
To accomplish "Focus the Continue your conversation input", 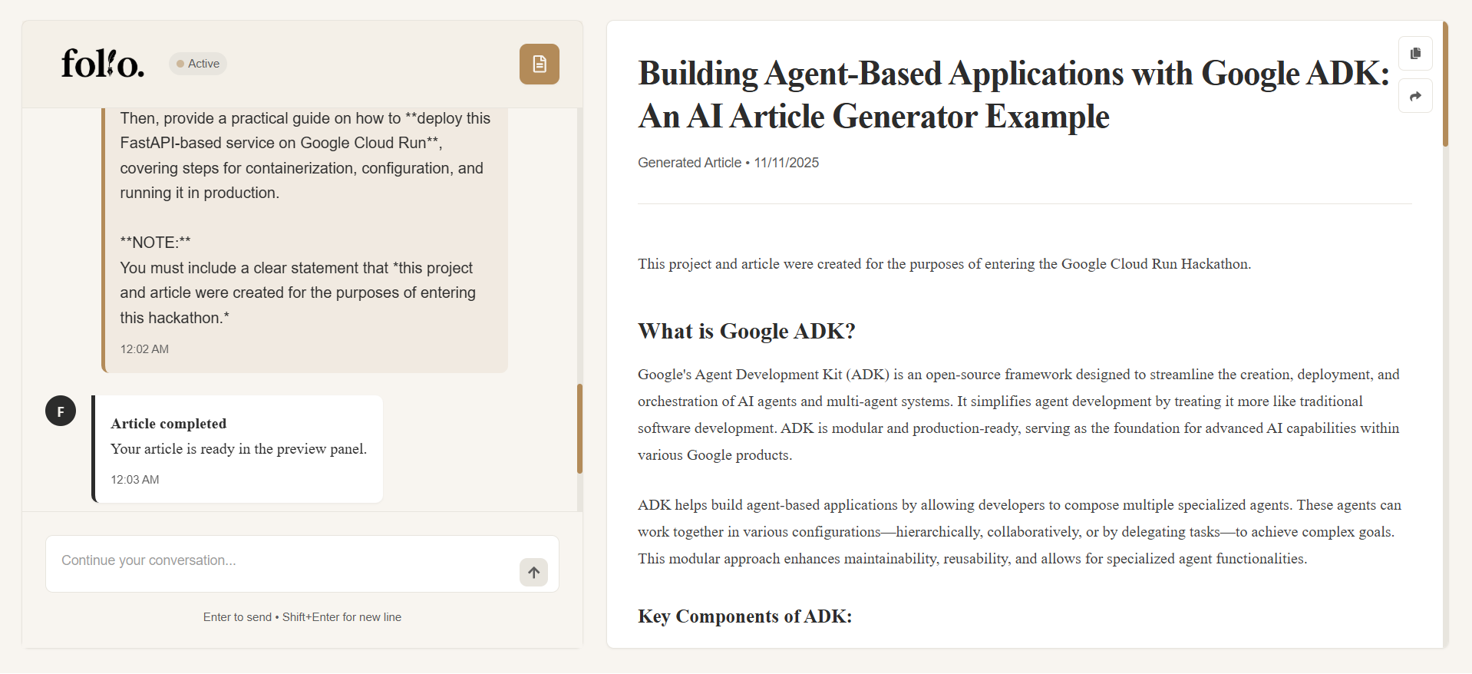I will tap(302, 563).
